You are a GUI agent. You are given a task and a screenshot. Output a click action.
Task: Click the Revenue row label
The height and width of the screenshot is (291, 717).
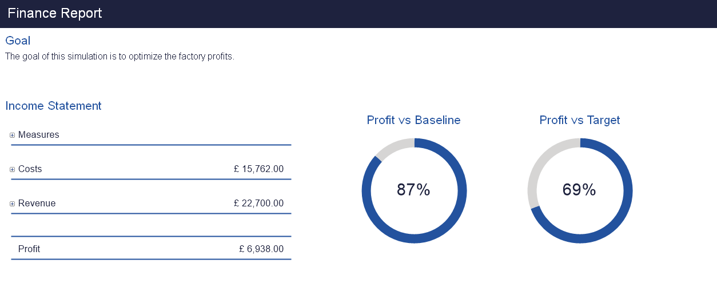37,204
